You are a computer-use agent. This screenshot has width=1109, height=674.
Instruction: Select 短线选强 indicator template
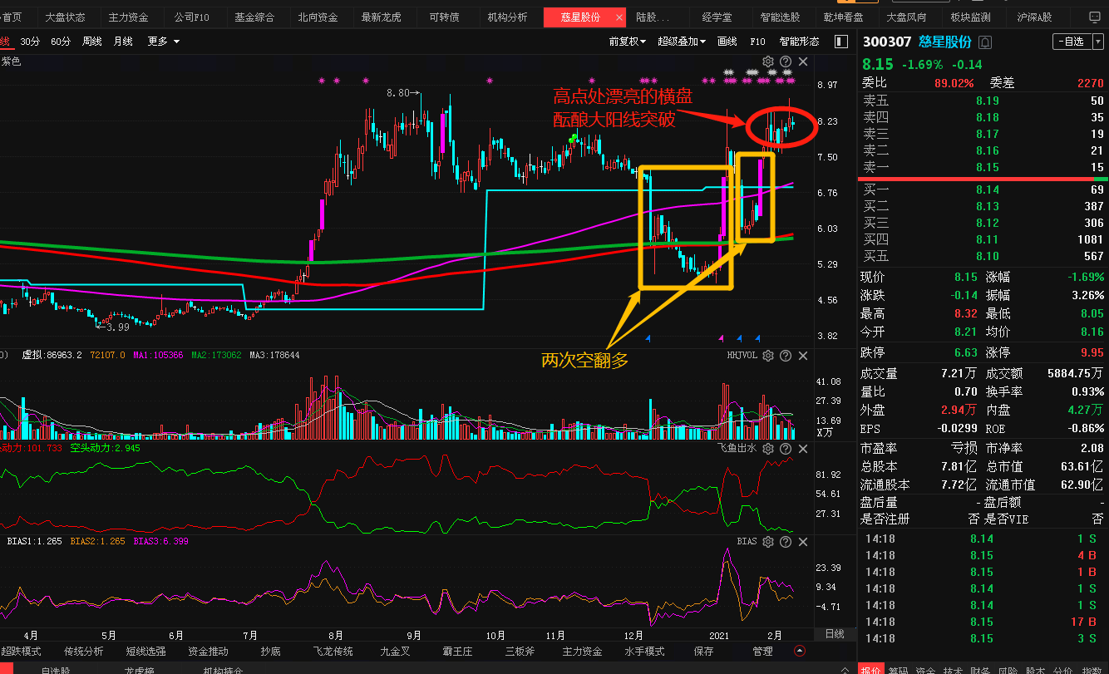click(146, 652)
